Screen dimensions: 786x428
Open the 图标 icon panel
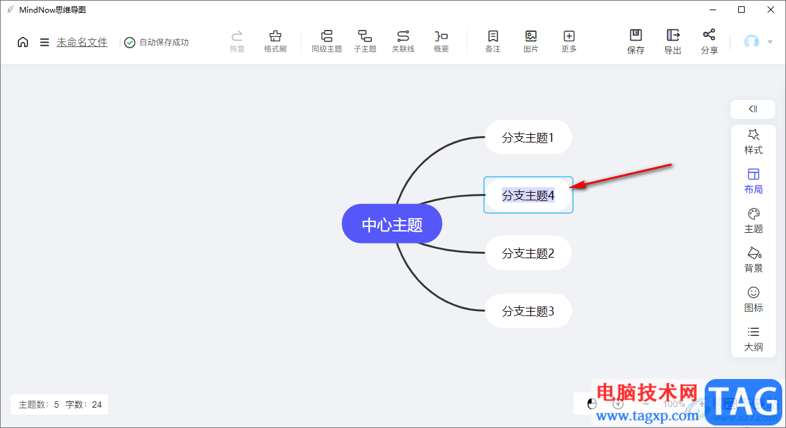[754, 300]
